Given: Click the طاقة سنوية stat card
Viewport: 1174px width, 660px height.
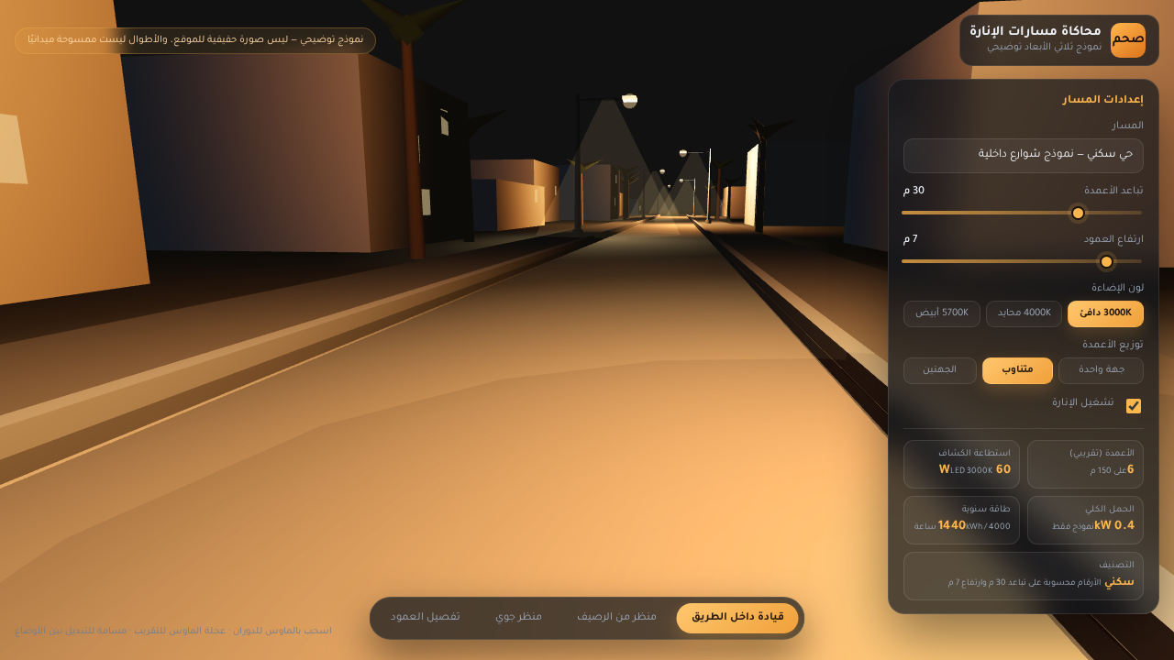Looking at the screenshot, I should click(x=961, y=520).
